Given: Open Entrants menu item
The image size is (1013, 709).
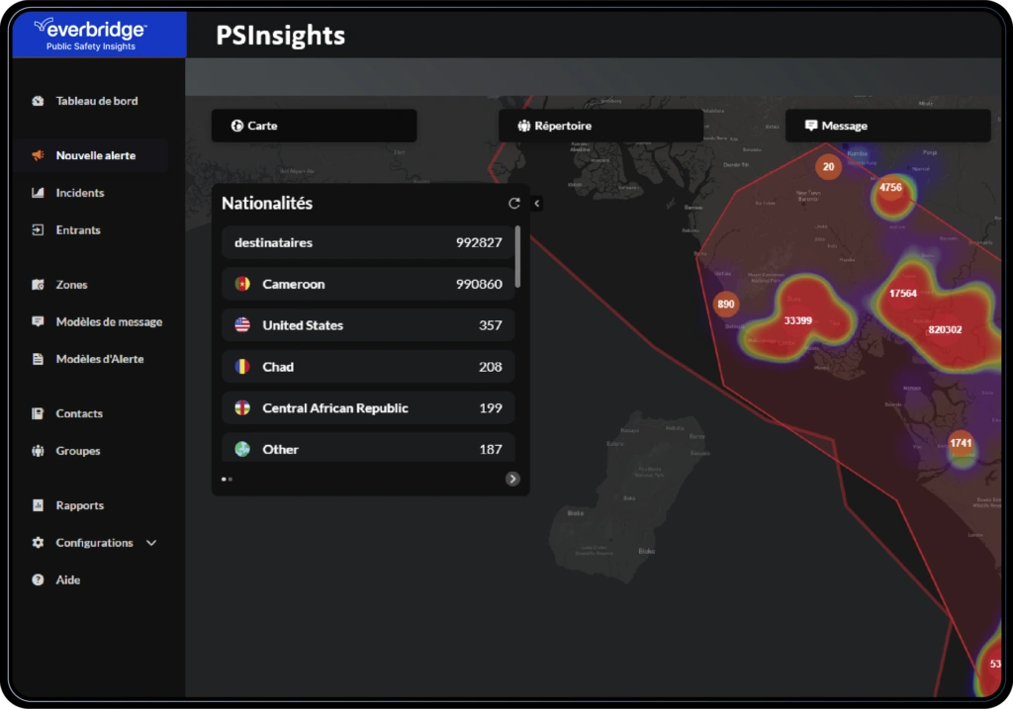Looking at the screenshot, I should pos(77,229).
